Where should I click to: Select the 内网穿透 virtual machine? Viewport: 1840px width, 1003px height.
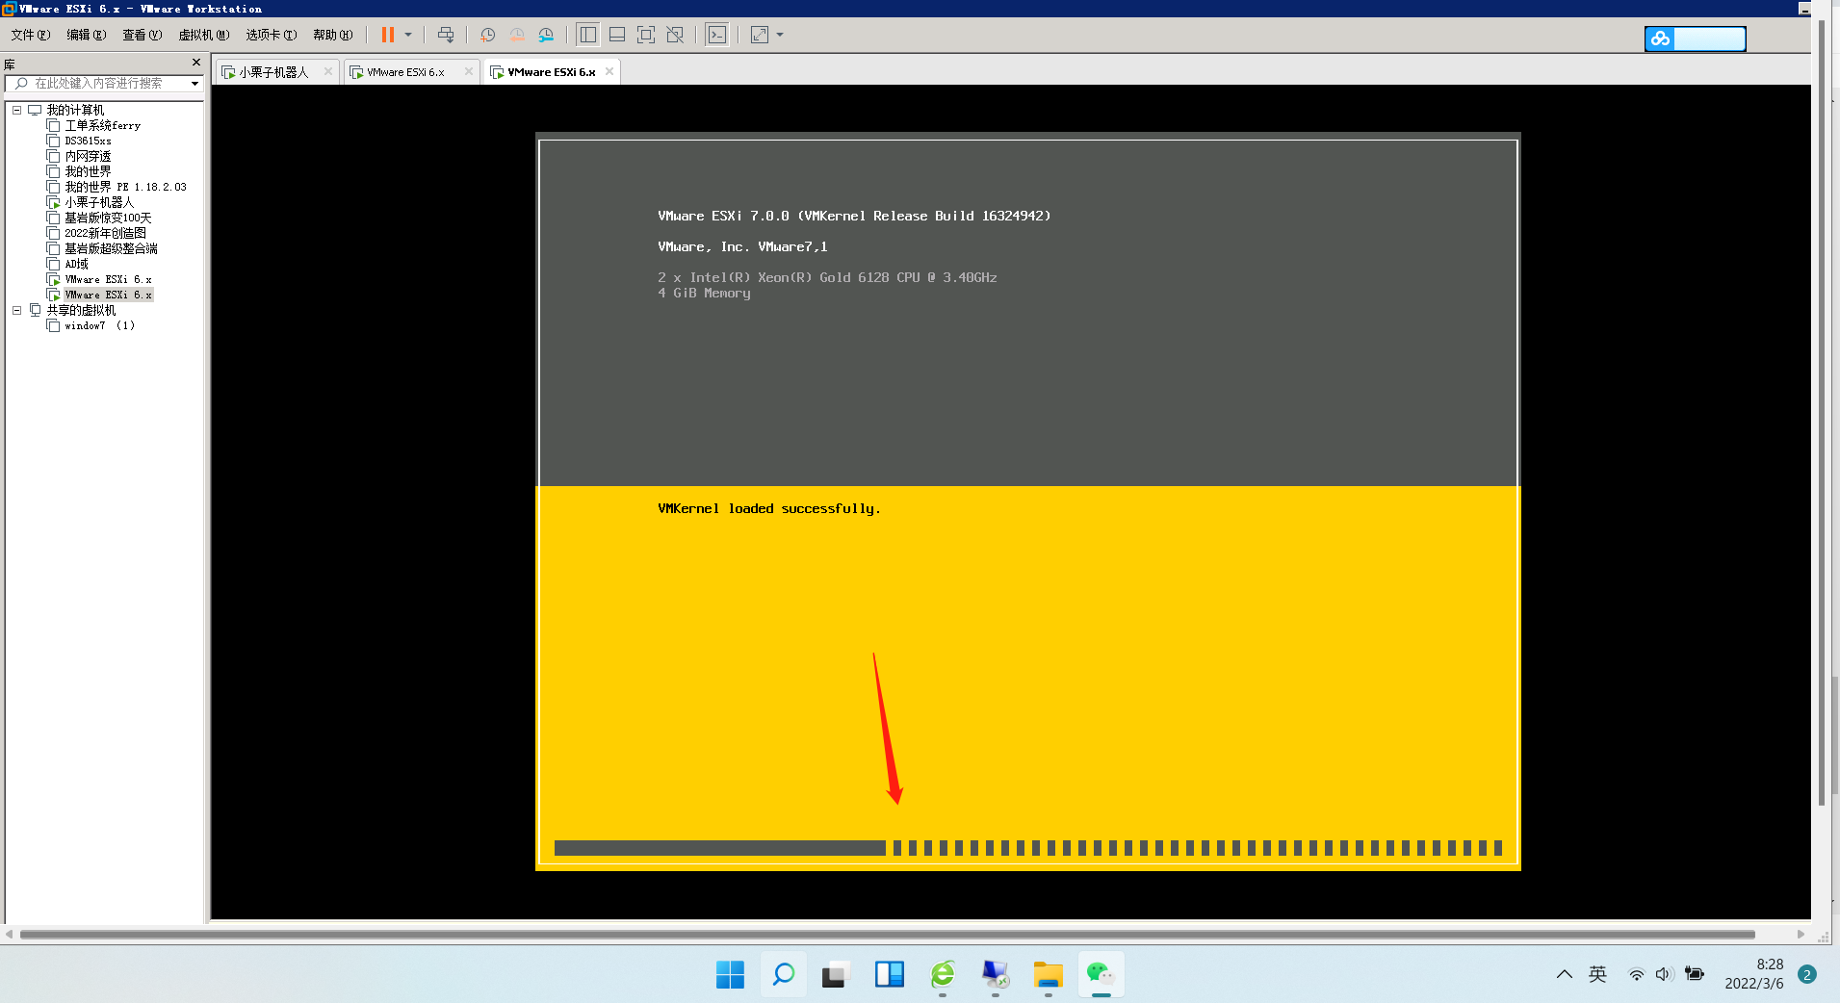[x=88, y=156]
